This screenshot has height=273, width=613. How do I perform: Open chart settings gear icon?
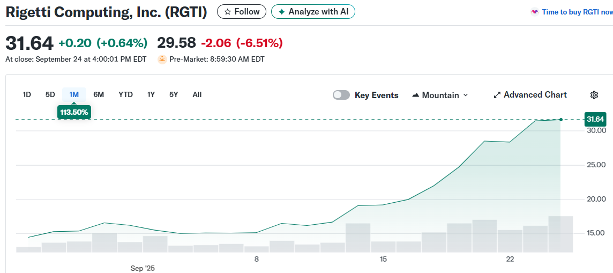594,94
